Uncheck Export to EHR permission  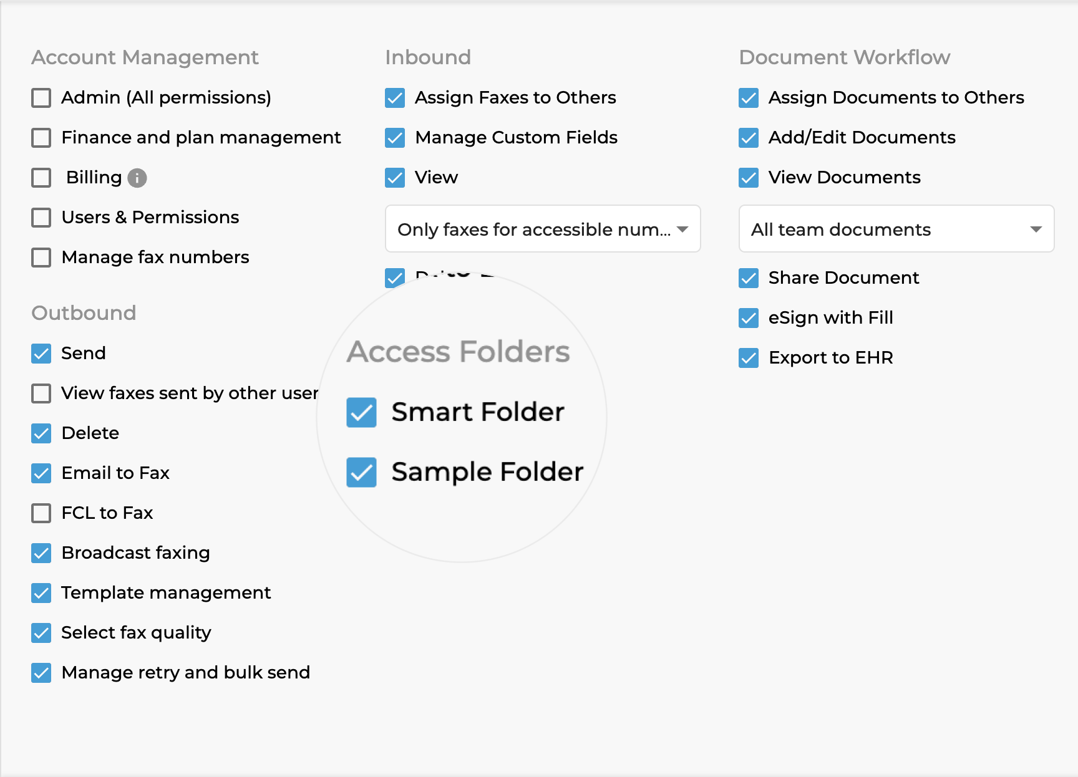tap(748, 358)
